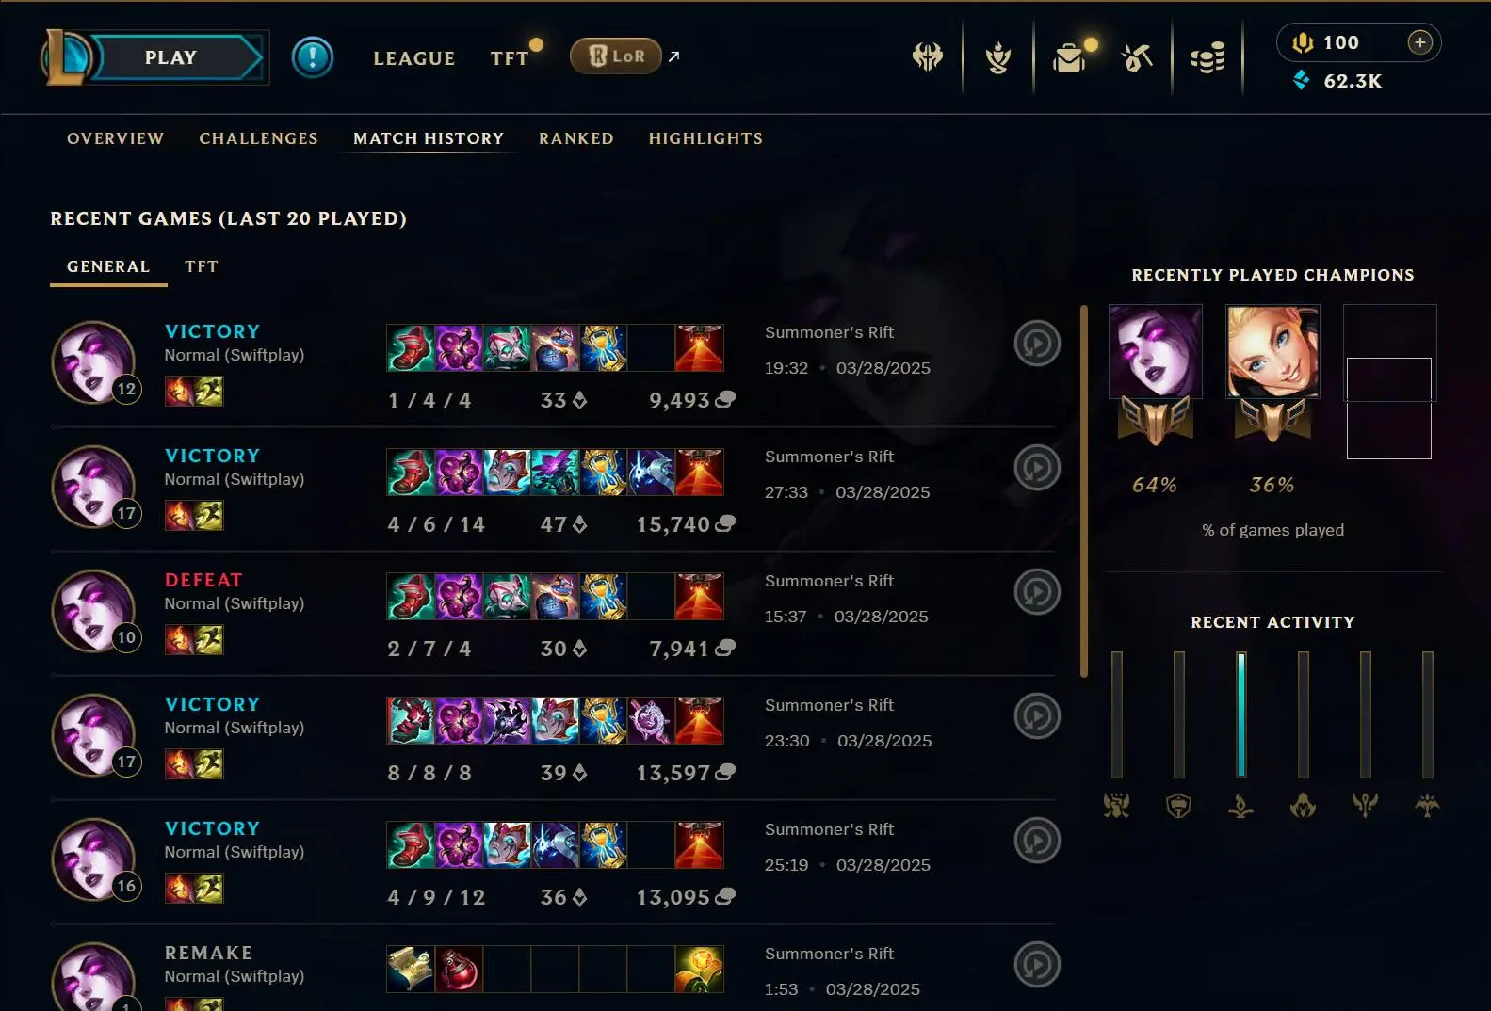Image resolution: width=1491 pixels, height=1011 pixels.
Task: Open the Challenges tab
Action: pyautogui.click(x=258, y=138)
